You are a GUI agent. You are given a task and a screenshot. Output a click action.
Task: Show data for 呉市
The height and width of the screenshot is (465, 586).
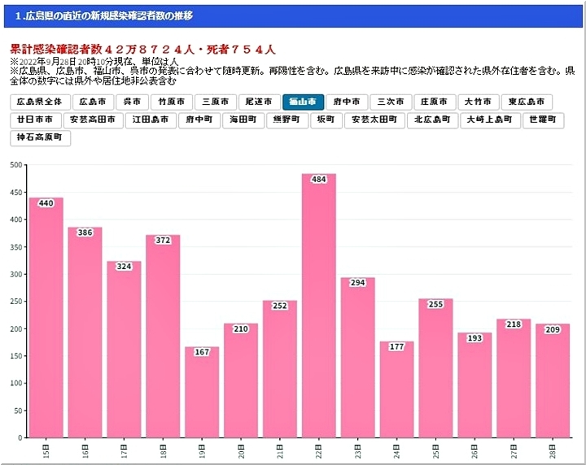[x=132, y=102]
